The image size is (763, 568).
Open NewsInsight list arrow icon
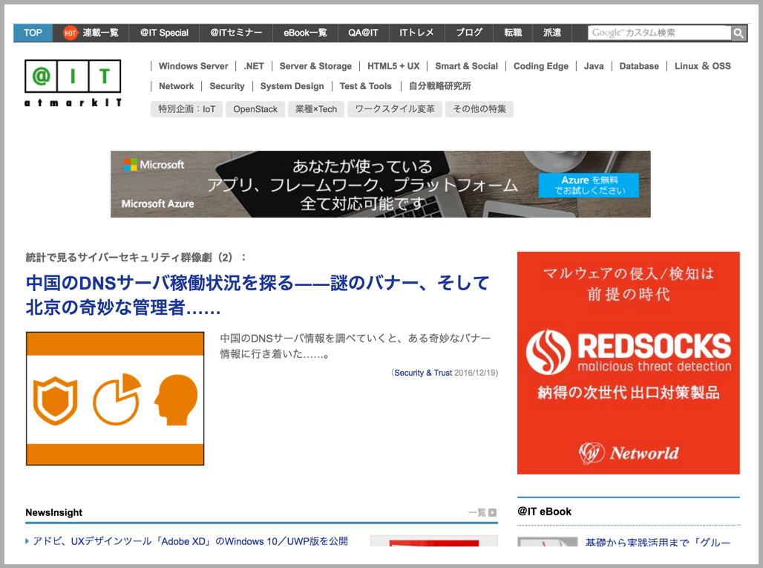point(492,512)
